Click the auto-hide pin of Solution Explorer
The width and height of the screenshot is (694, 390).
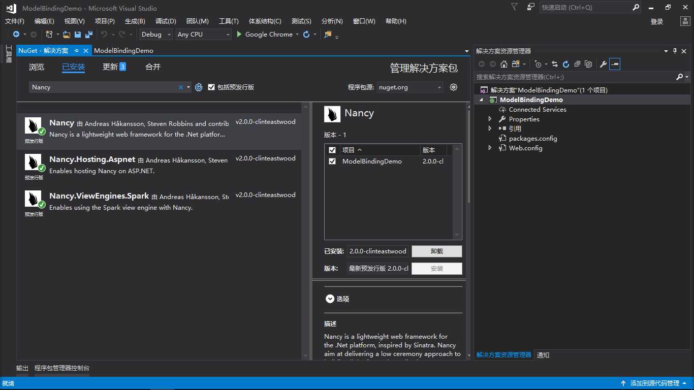(x=675, y=51)
